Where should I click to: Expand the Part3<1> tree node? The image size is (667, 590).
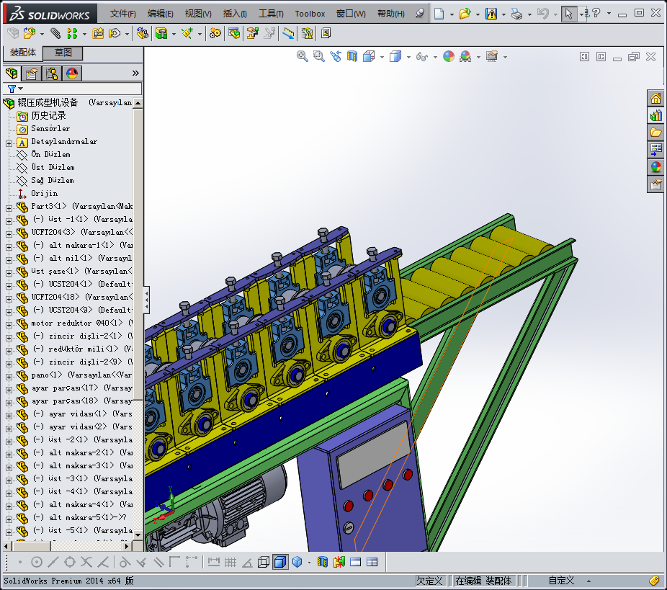9,207
